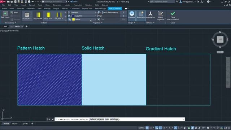The height and width of the screenshot is (130, 231).
Task: Click the status bar Customization menu icon
Action: [x=229, y=128]
